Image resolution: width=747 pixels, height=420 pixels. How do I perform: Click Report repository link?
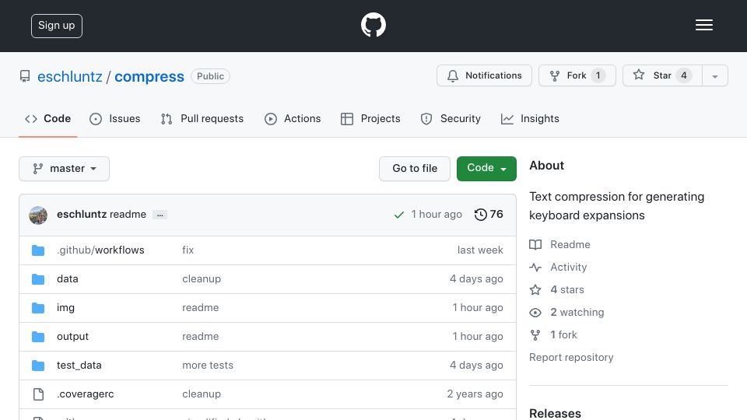click(571, 357)
